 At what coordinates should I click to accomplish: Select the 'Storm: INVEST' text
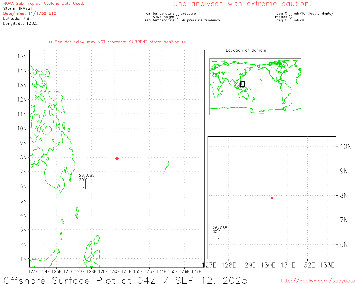click(18, 9)
